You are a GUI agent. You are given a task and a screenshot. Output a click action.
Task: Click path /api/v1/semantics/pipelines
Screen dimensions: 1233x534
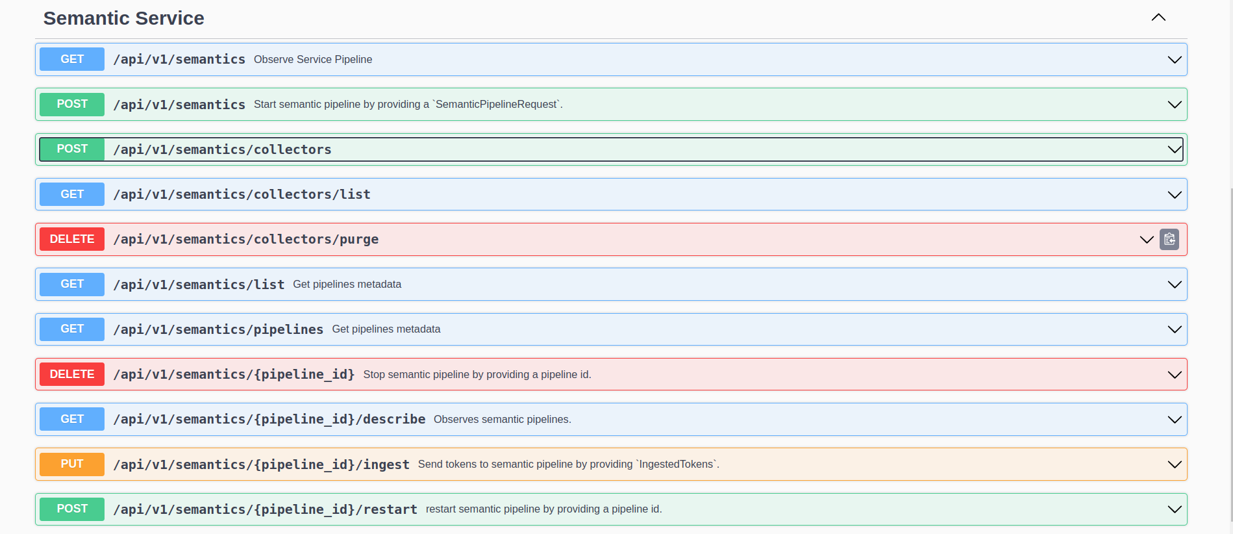click(x=218, y=329)
